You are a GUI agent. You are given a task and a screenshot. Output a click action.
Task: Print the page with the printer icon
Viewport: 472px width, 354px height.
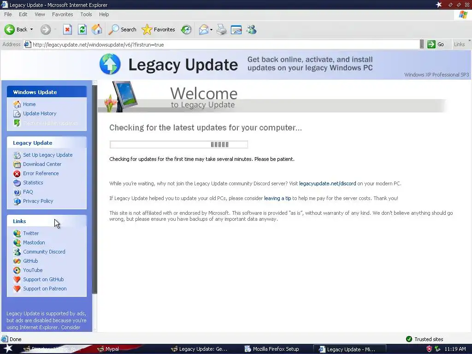click(x=222, y=29)
